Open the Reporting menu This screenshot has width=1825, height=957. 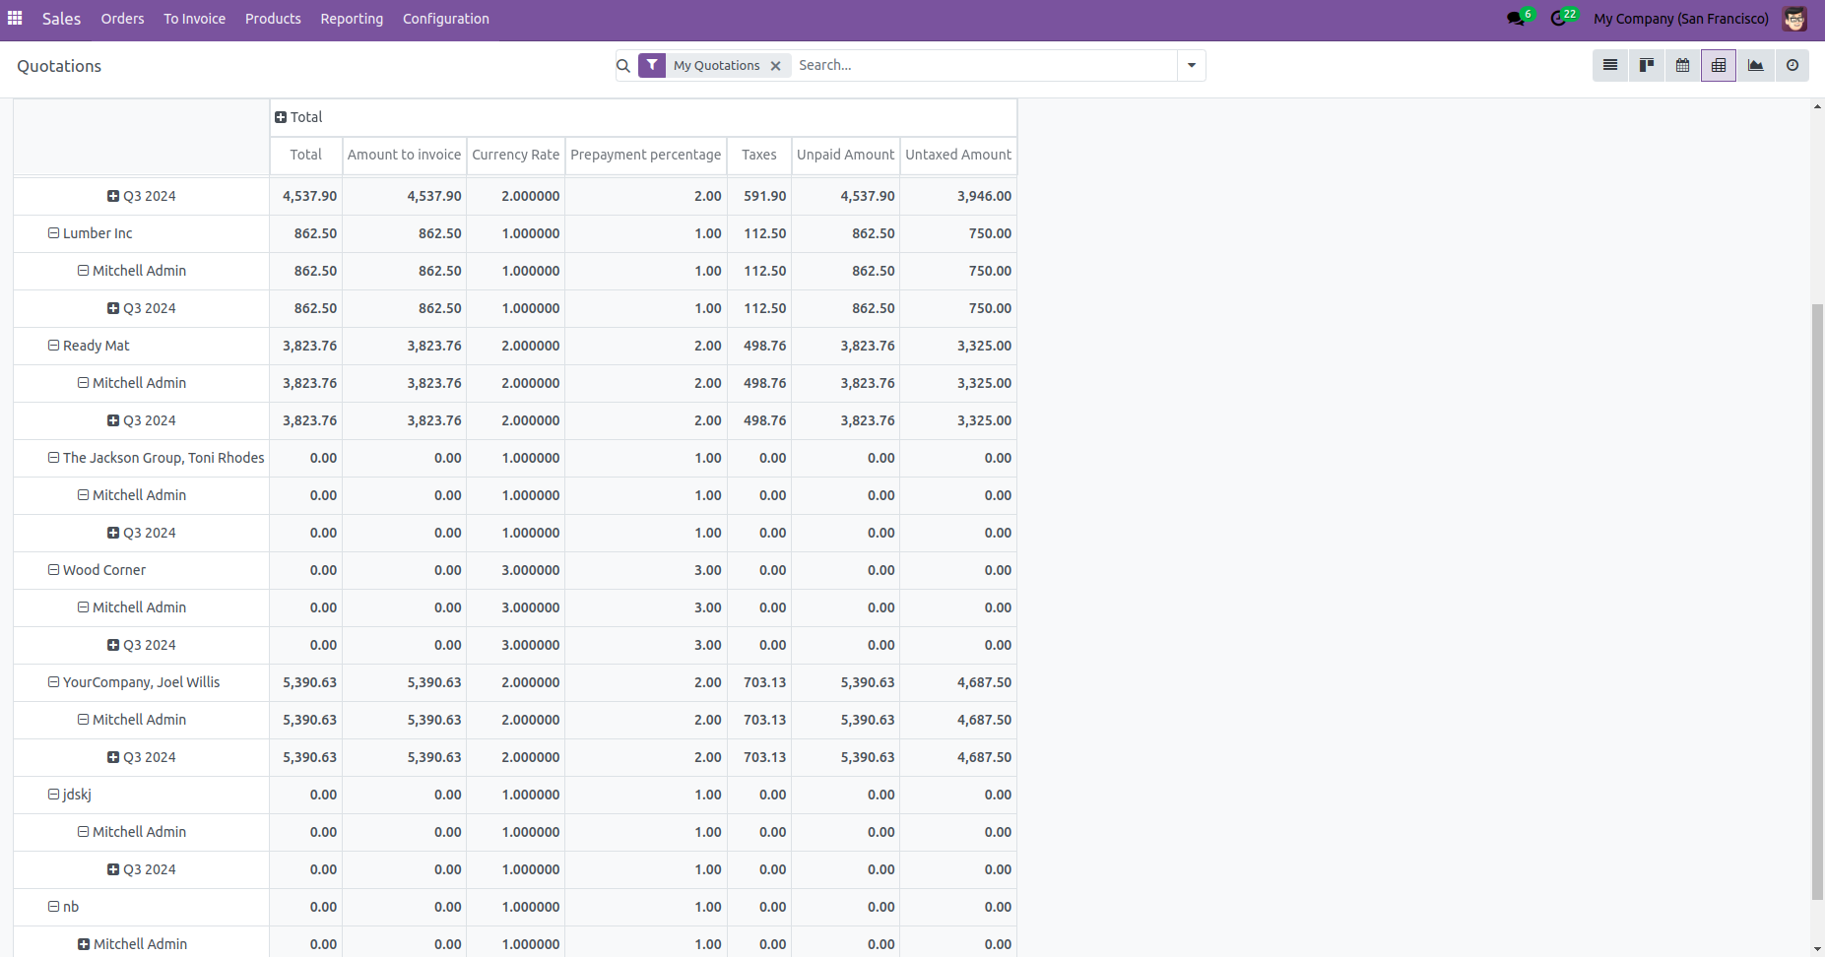pyautogui.click(x=352, y=19)
